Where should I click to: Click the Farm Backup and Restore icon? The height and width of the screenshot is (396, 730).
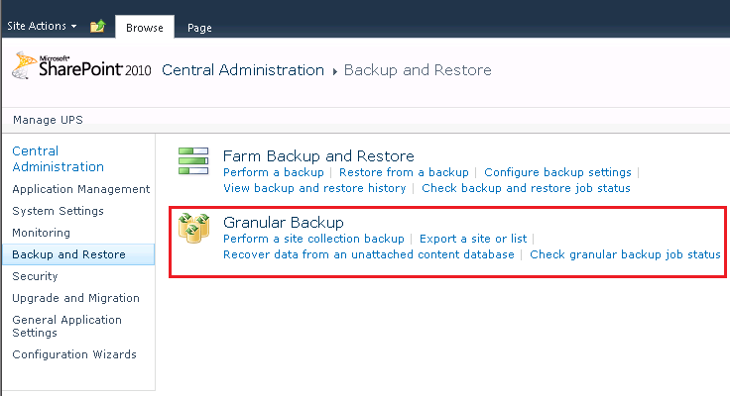pos(193,160)
